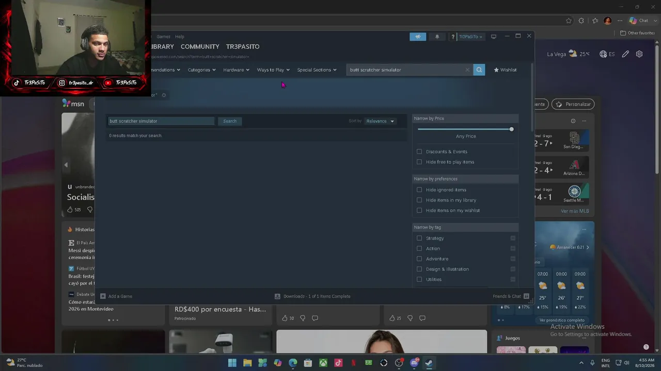Switch to the TR3PASITO profile tab

pyautogui.click(x=243, y=46)
